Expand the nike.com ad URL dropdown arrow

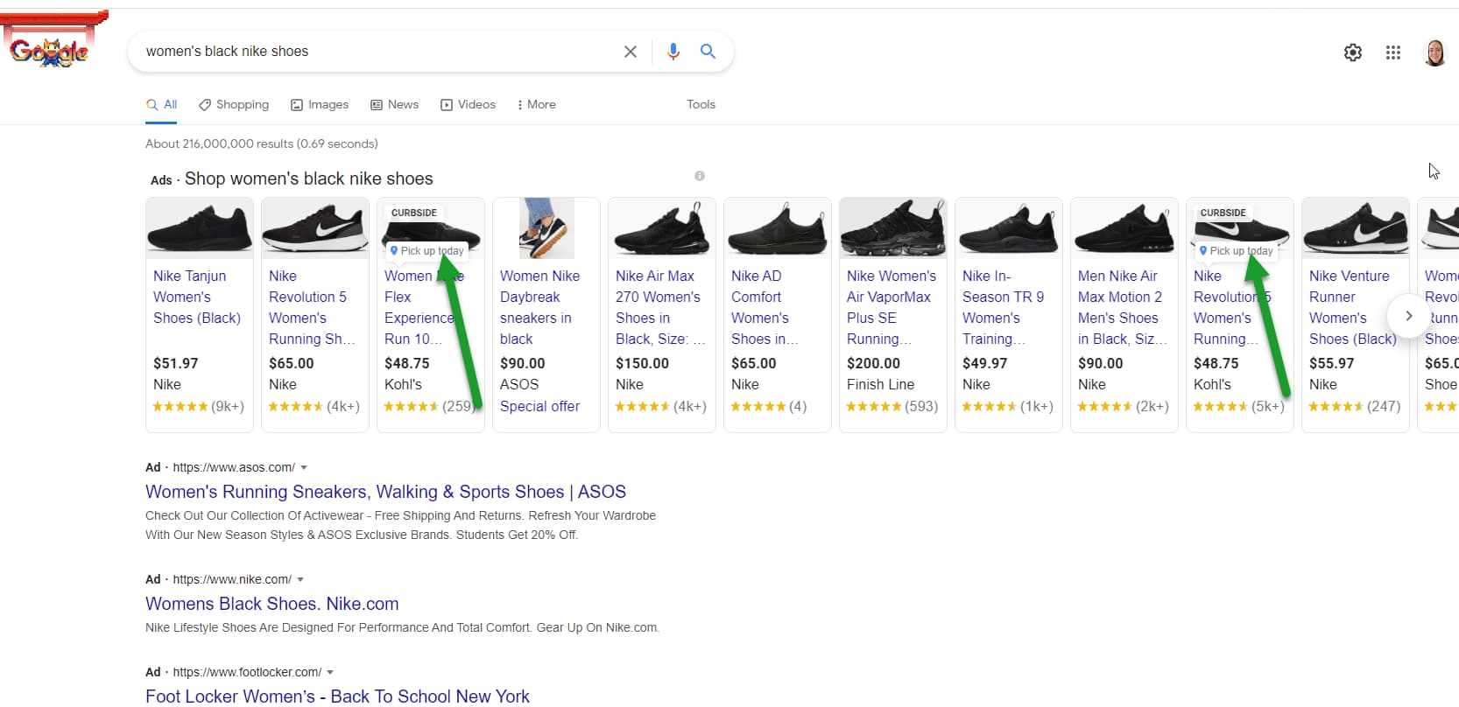tap(300, 580)
